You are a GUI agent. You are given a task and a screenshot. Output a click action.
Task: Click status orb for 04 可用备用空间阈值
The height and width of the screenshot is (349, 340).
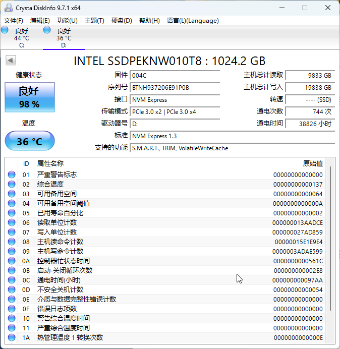12,203
